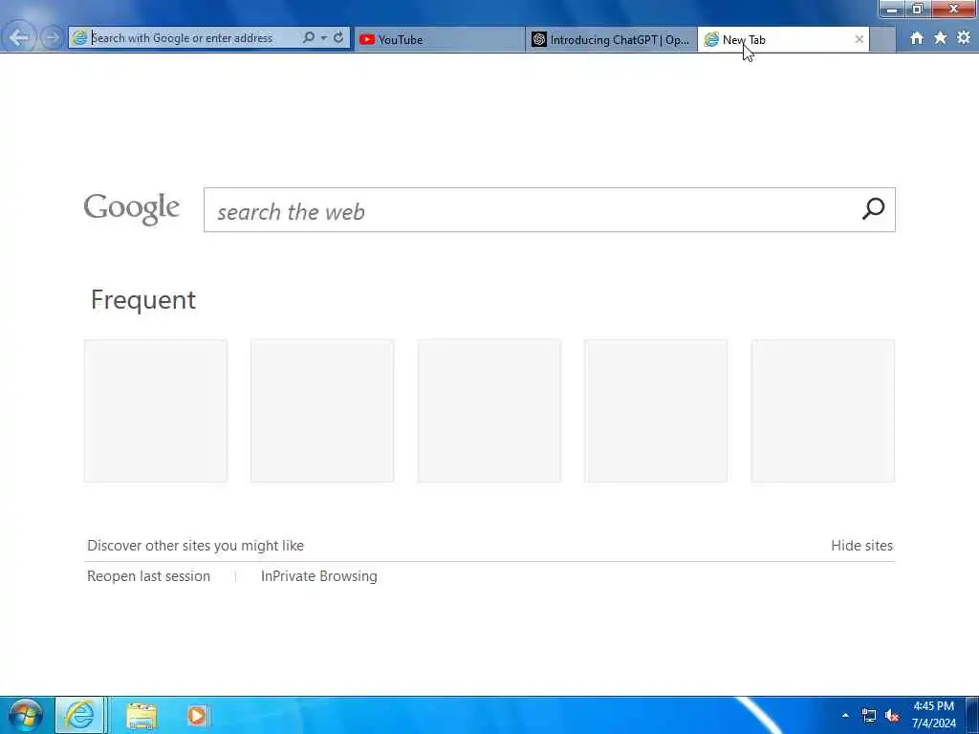Open the third frequent site tile

click(489, 411)
